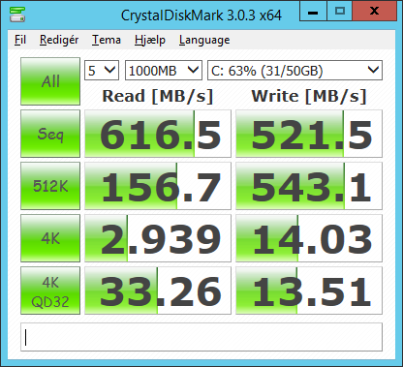Select the 4K QD32 read result 33.26
This screenshot has height=367, width=403.
click(x=158, y=291)
